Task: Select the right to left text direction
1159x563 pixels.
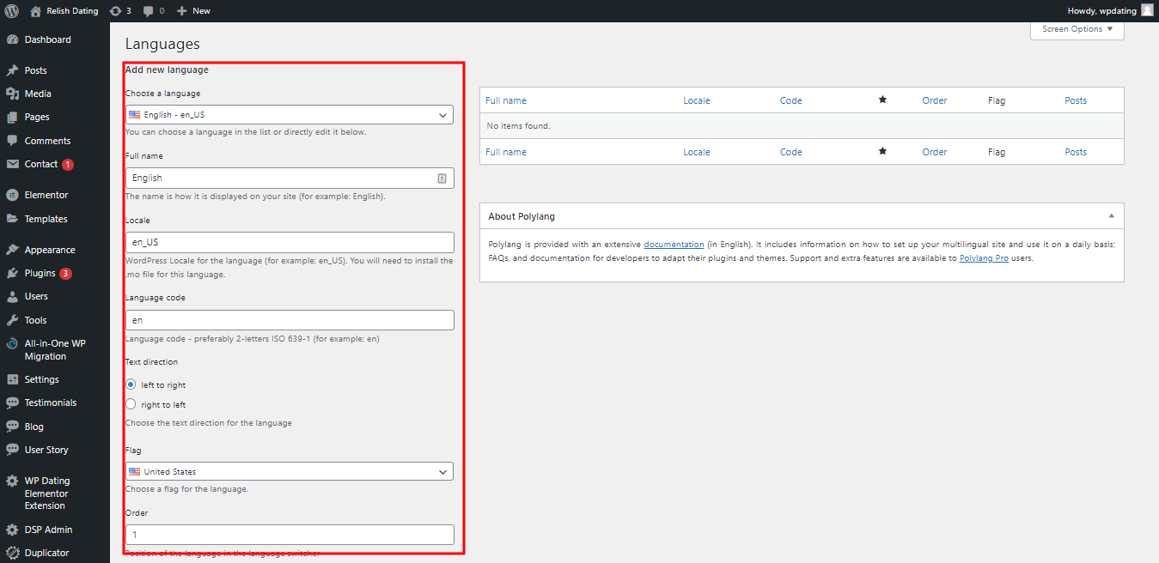Action: 131,403
